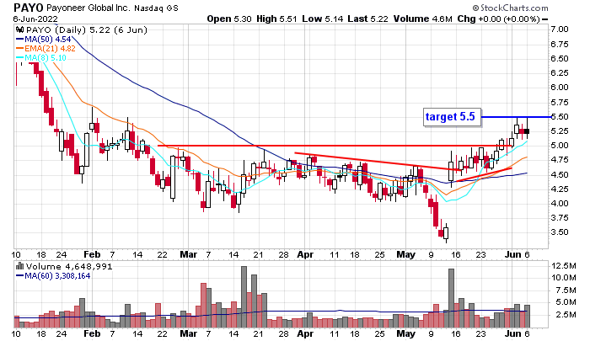Click the lowest May candlestick near 3.50

(x=446, y=233)
